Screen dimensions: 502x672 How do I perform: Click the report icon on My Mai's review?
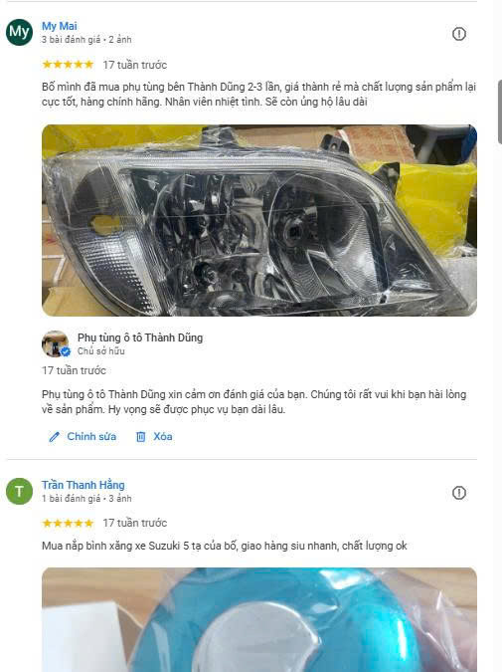[459, 34]
